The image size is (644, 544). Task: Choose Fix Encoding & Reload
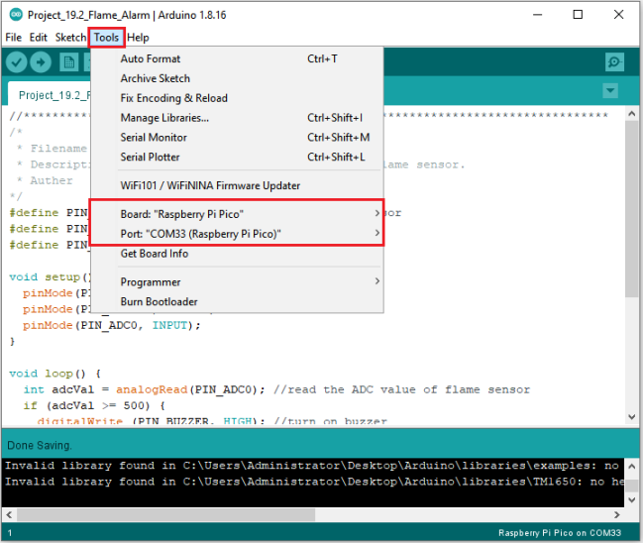237,98
